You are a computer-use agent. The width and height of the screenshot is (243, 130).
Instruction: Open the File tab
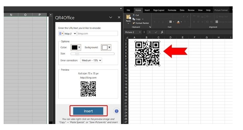click(x=128, y=10)
